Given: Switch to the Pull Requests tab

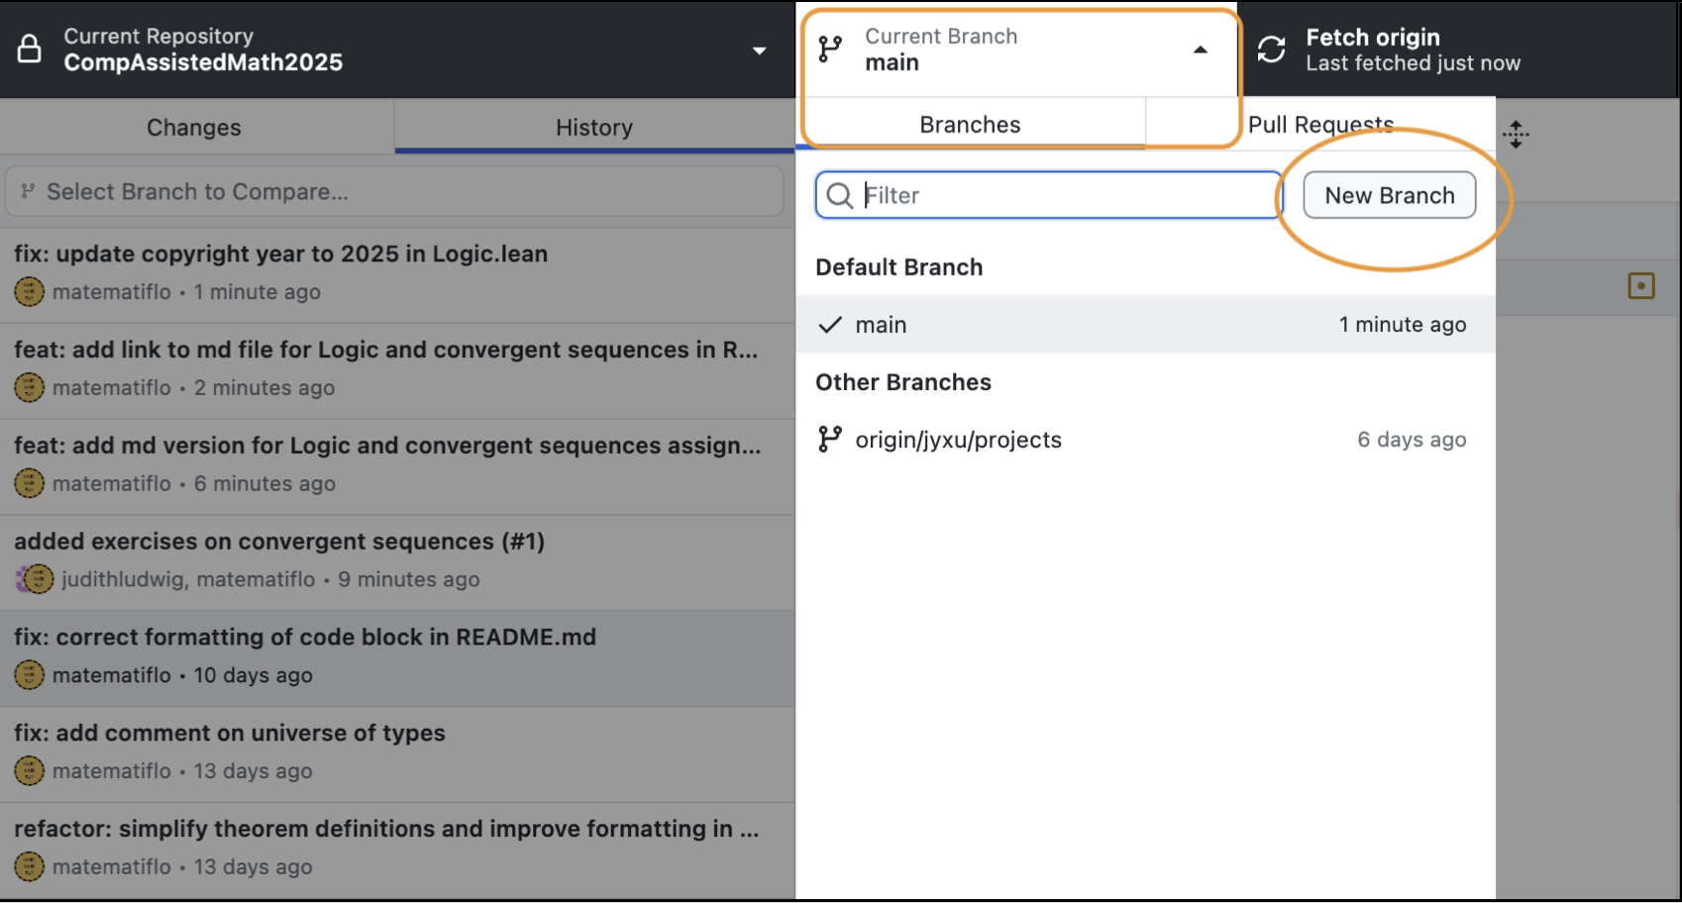Looking at the screenshot, I should (1319, 125).
